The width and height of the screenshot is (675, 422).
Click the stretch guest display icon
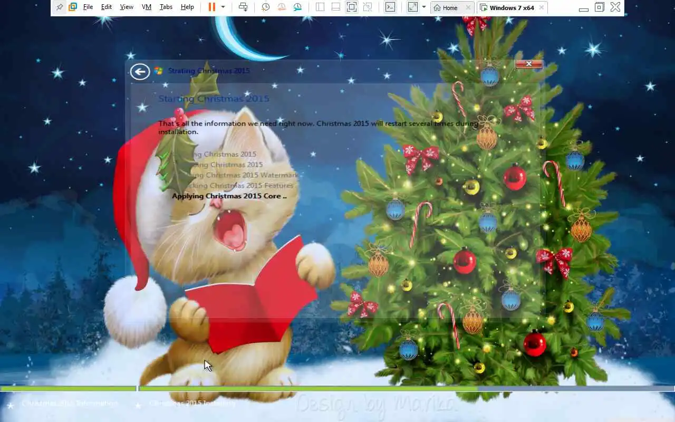(413, 7)
